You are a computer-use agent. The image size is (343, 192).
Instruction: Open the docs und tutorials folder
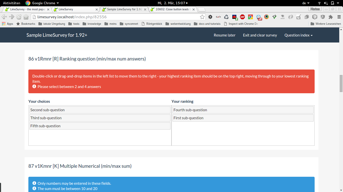click(207, 24)
